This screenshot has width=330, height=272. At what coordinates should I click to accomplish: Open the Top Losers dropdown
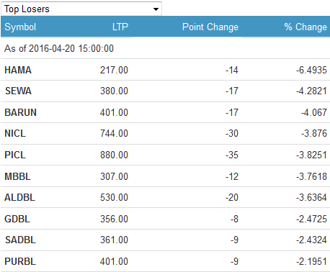(x=81, y=9)
